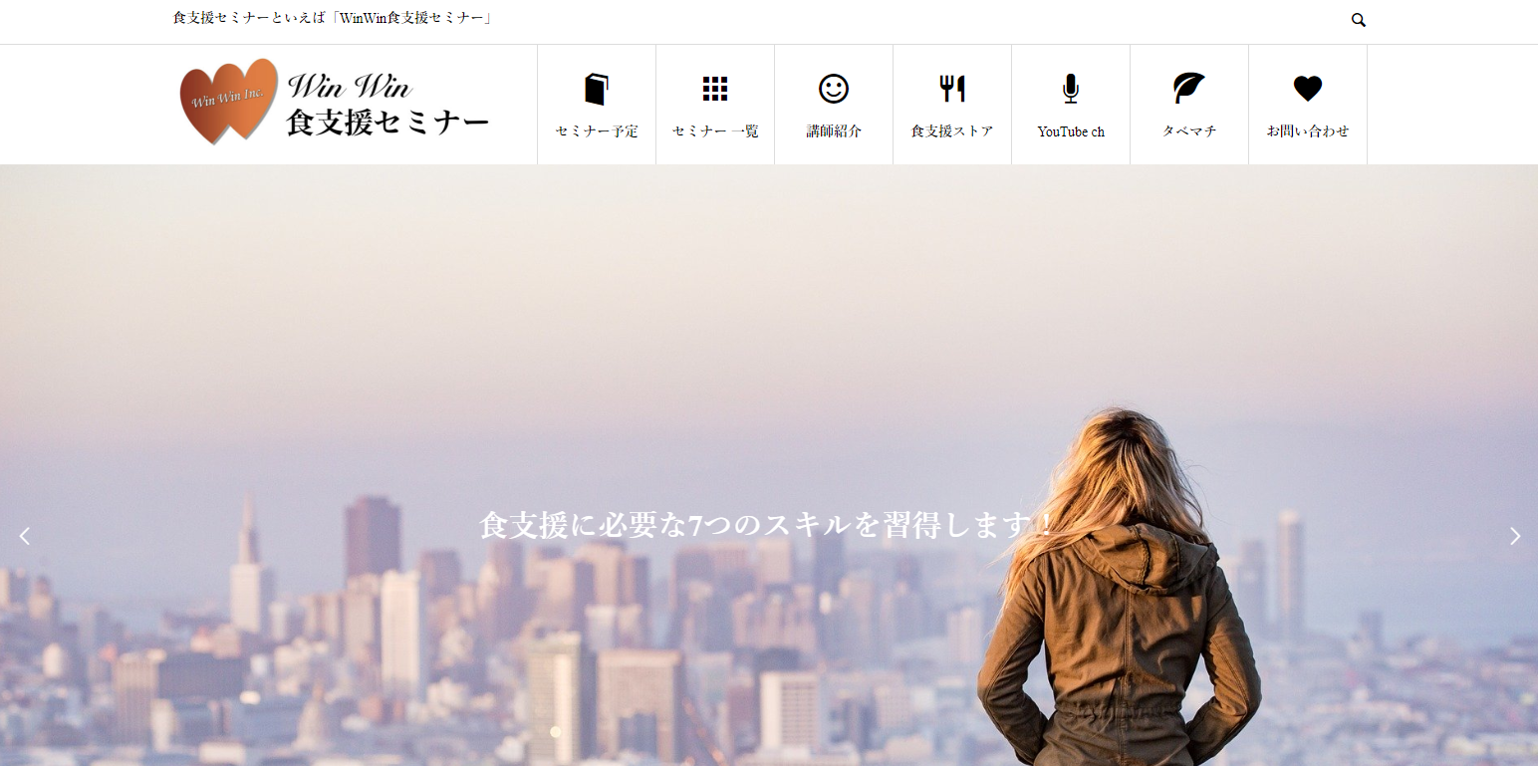The height and width of the screenshot is (766, 1538).
Task: Click the fork and knife icon
Action: (x=951, y=89)
